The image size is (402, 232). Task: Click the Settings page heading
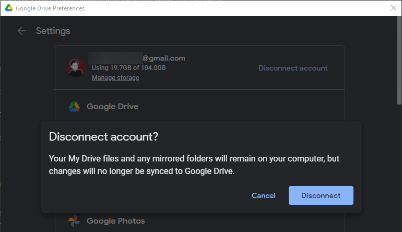[x=53, y=31]
